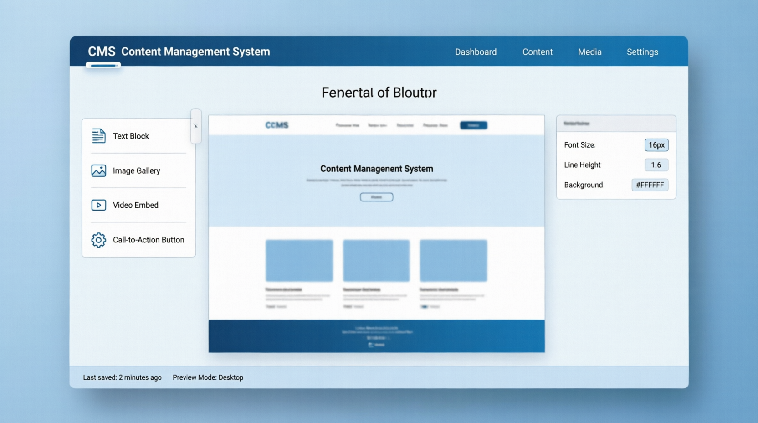This screenshot has height=423, width=758.
Task: Choose the Video Embed play icon
Action: coord(98,205)
